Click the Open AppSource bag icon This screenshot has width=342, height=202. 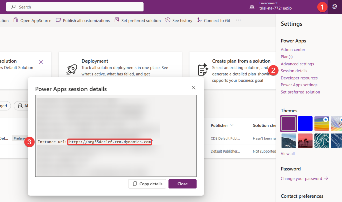[16, 20]
